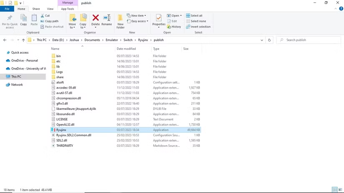Click the Documents breadcrumb in the path
Image resolution: width=344 pixels, height=193 pixels.
click(x=92, y=40)
